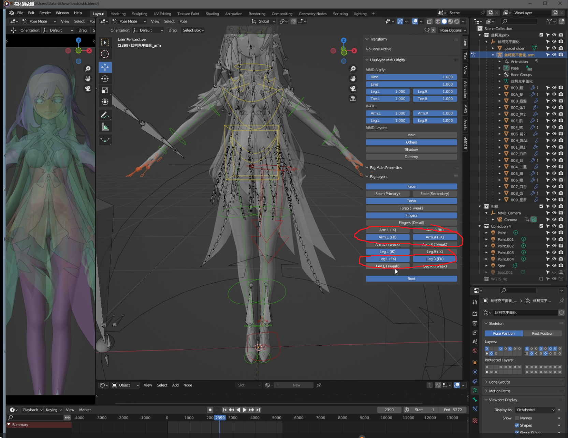
Task: Select the 3D Cursor tool
Action: click(x=105, y=54)
